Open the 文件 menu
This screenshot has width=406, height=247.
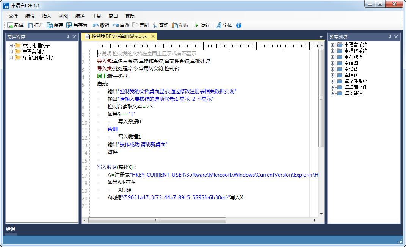pyautogui.click(x=13, y=16)
